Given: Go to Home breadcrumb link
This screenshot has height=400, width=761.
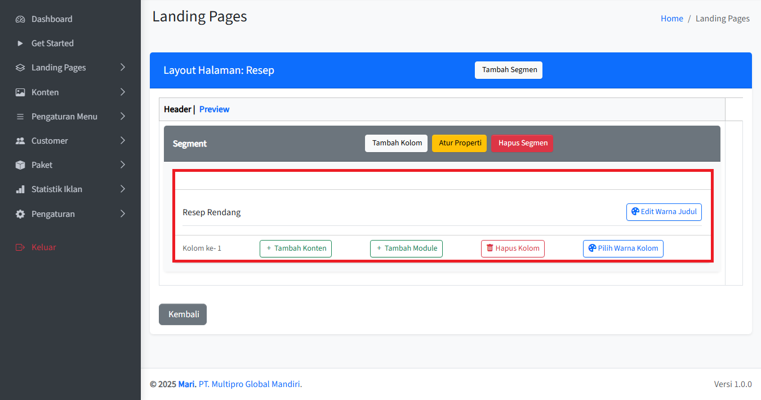Looking at the screenshot, I should click(671, 19).
